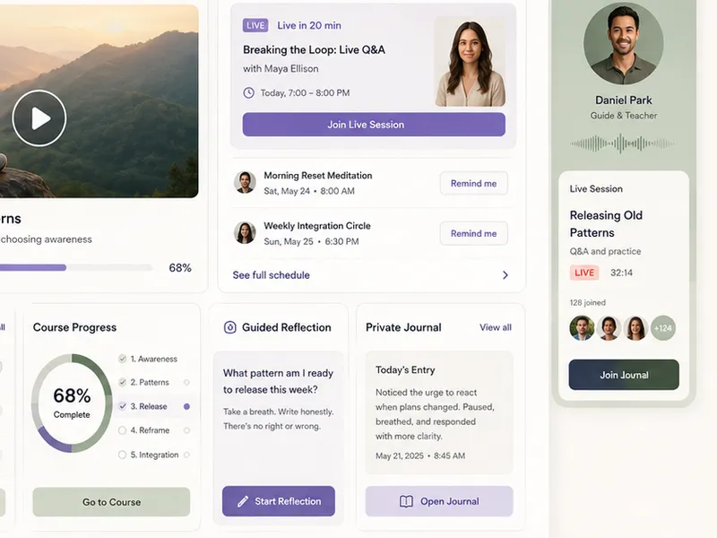Select the dot indicator beside 4. Reframe

(186, 430)
